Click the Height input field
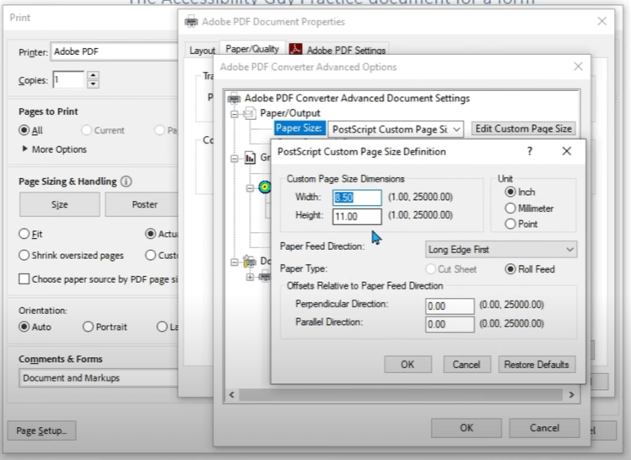This screenshot has width=631, height=460. [357, 217]
